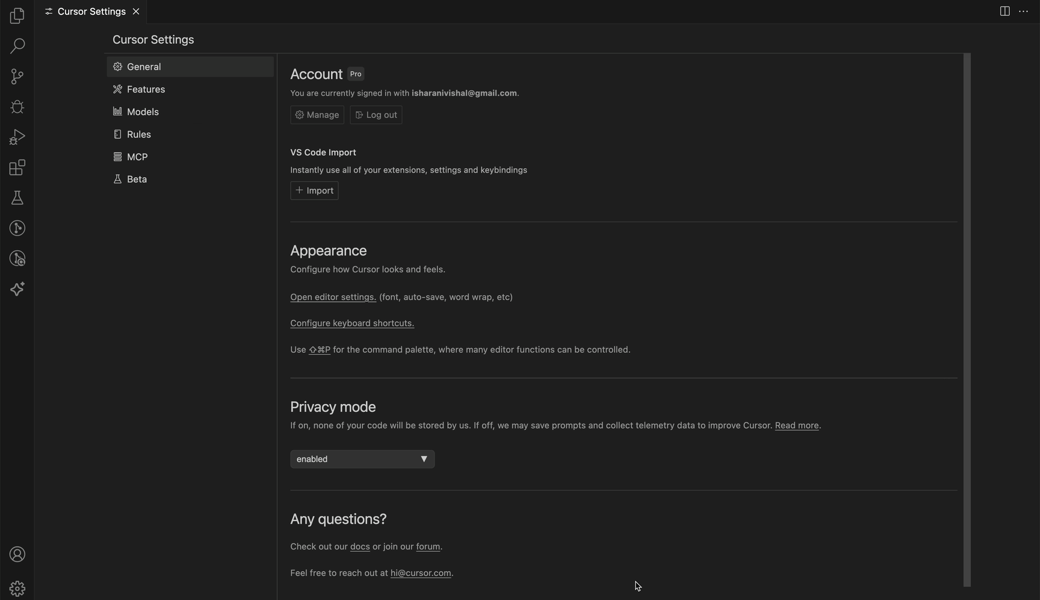
Task: Open the Privacy mode Read more link
Action: tap(797, 426)
